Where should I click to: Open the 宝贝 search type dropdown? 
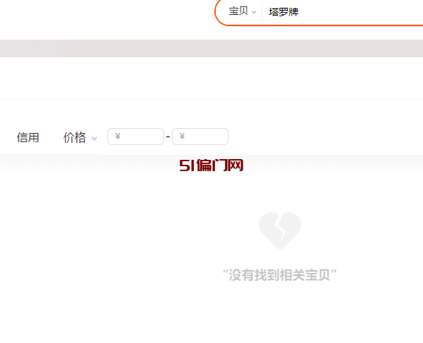pyautogui.click(x=242, y=11)
